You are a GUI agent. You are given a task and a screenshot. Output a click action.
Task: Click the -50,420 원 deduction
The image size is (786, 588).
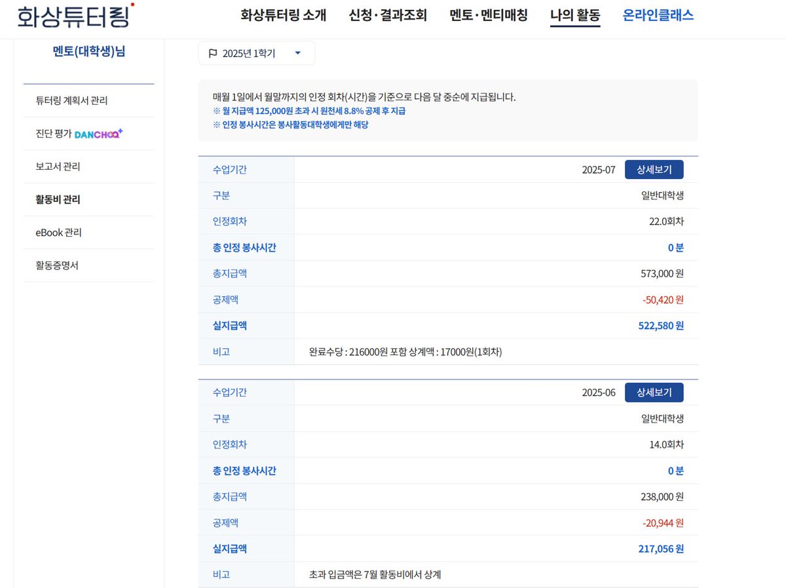pos(663,300)
